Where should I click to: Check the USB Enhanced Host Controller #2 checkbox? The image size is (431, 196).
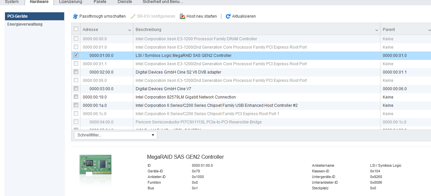point(76,105)
